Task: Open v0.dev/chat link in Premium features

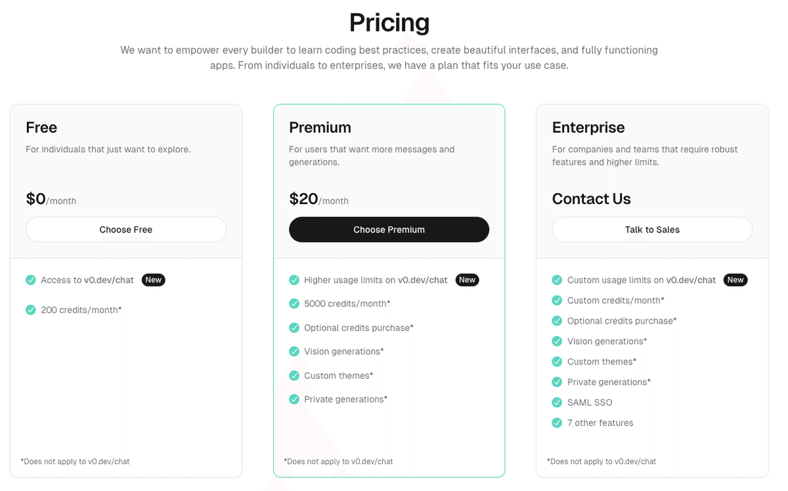Action: (x=423, y=280)
